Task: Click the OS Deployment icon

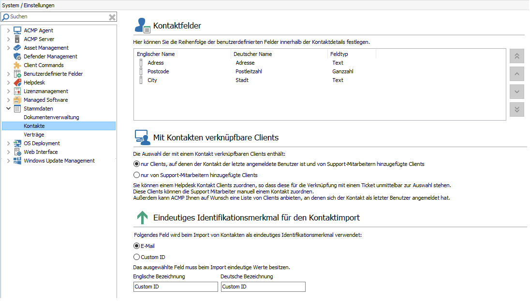Action: [17, 143]
